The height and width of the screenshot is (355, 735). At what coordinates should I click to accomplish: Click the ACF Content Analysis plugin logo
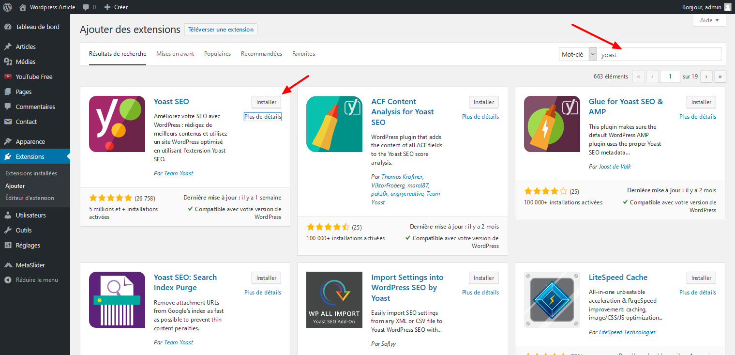click(x=334, y=124)
